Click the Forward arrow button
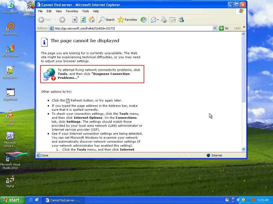273x204 pixels. 62,20
